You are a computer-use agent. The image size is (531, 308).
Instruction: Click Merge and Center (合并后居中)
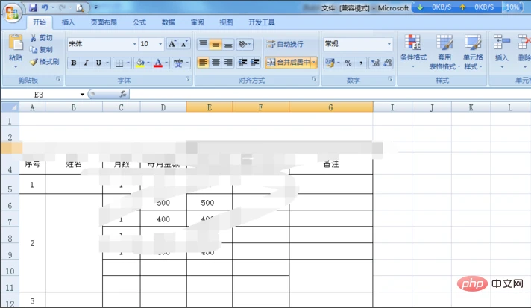288,63
